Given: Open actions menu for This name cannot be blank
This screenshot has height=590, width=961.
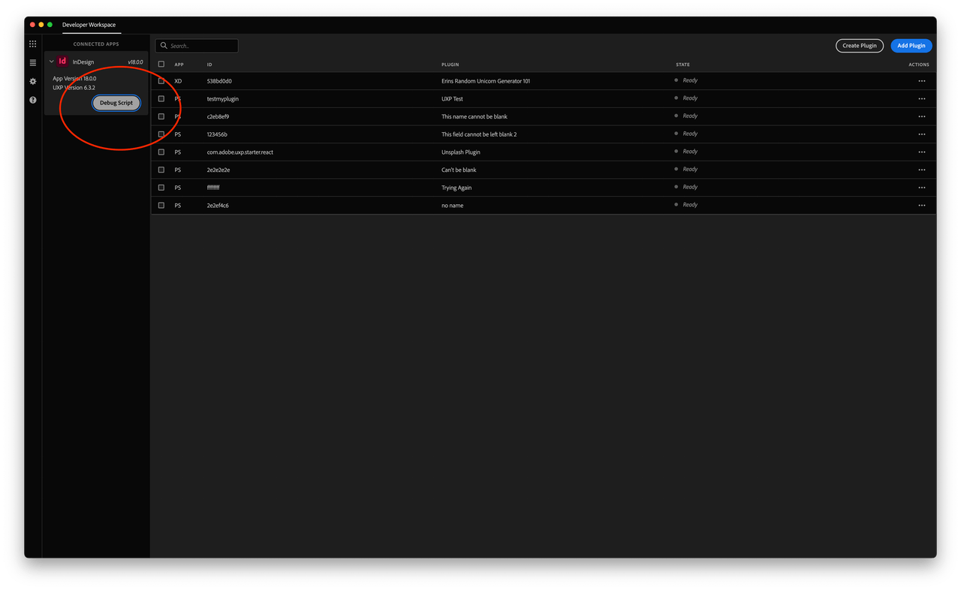Looking at the screenshot, I should tap(922, 116).
